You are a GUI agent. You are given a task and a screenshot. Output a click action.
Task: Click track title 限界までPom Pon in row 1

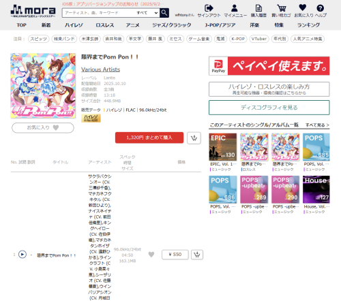56,255
